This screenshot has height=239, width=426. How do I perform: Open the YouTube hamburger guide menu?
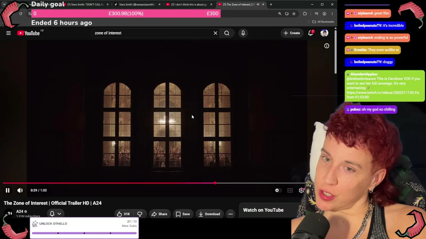[x=9, y=33]
